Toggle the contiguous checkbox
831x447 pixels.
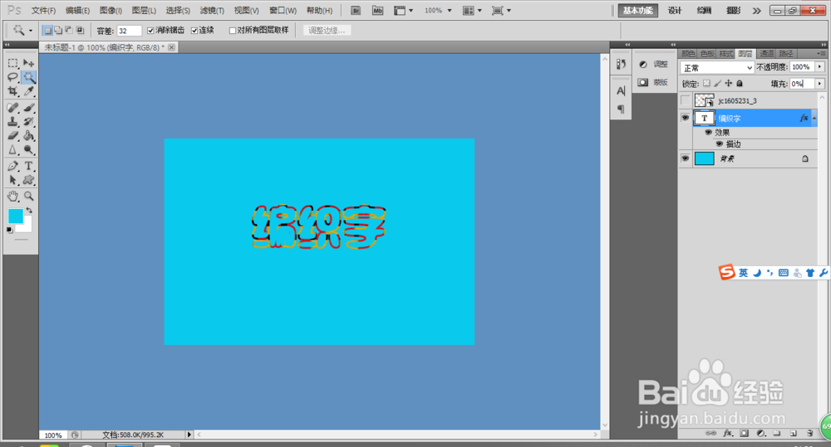[194, 31]
